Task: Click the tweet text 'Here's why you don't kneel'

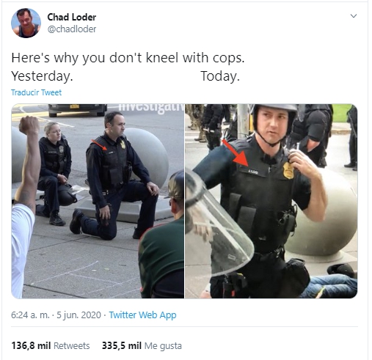Action: 95,58
